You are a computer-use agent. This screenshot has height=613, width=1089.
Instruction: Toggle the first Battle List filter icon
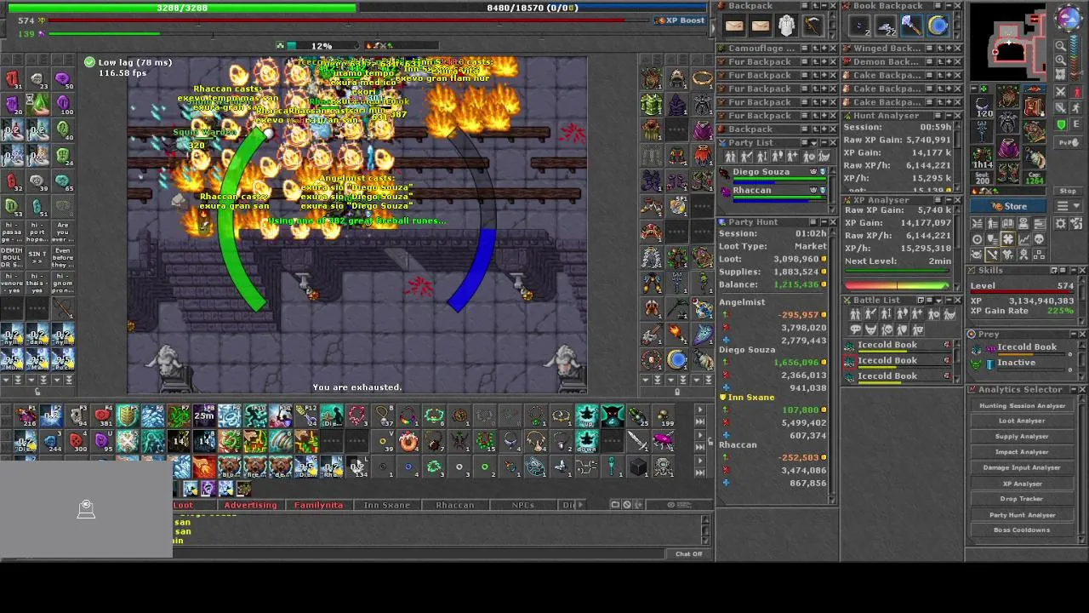click(854, 314)
